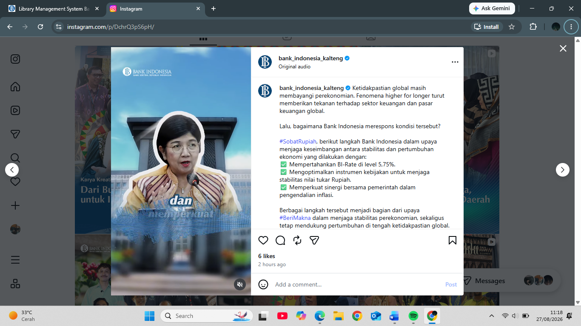581x326 pixels.
Task: Go to the previous post arrow
Action: point(12,170)
